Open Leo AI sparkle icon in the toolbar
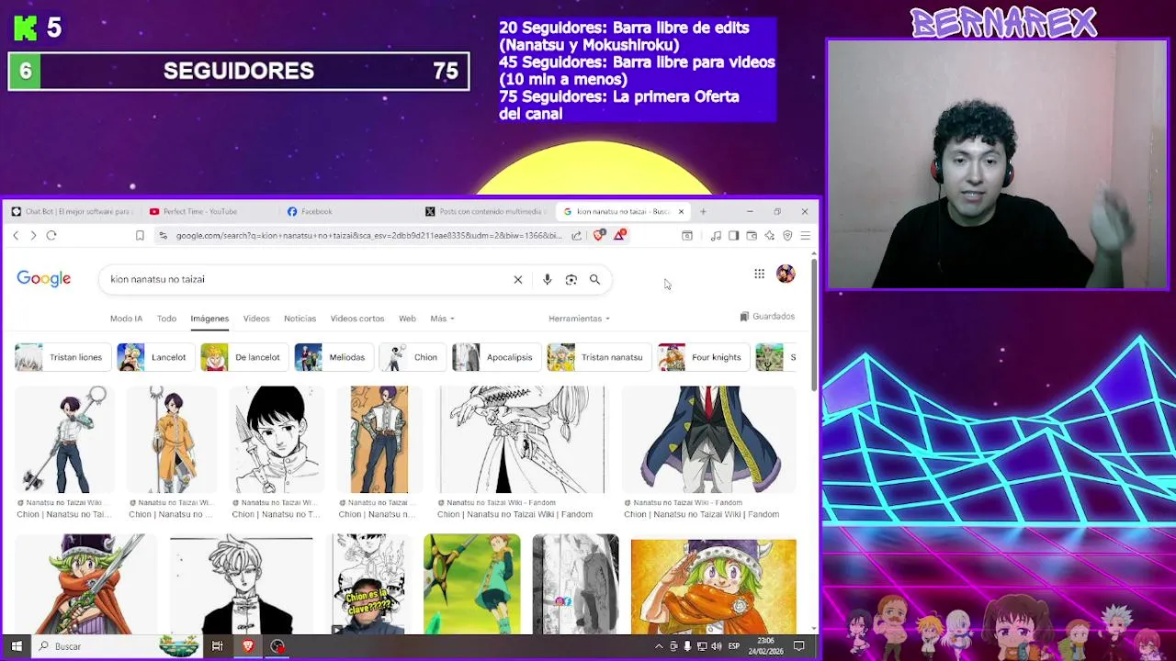Screen dimensions: 1176x661 click(x=769, y=236)
